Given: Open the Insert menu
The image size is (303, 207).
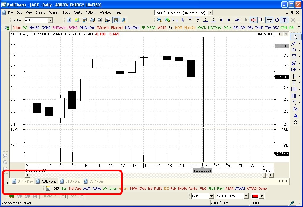Looking at the screenshot, I should pyautogui.click(x=40, y=12).
